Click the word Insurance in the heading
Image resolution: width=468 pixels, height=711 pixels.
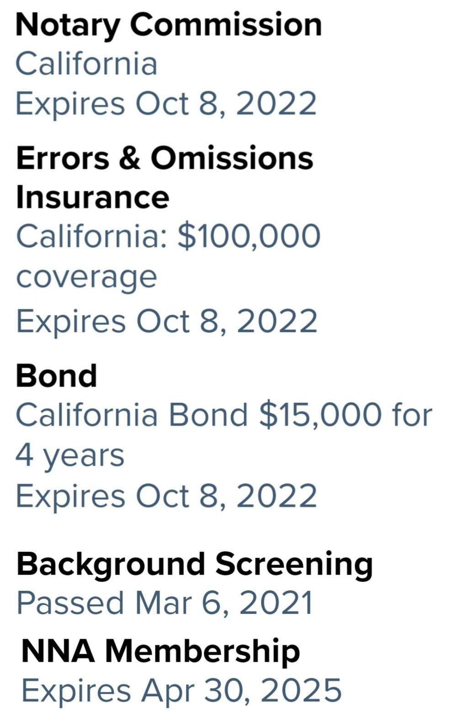coord(92,197)
